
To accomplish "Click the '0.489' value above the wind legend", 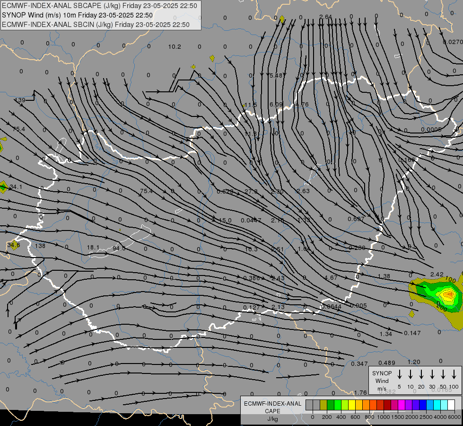I will tap(386, 363).
